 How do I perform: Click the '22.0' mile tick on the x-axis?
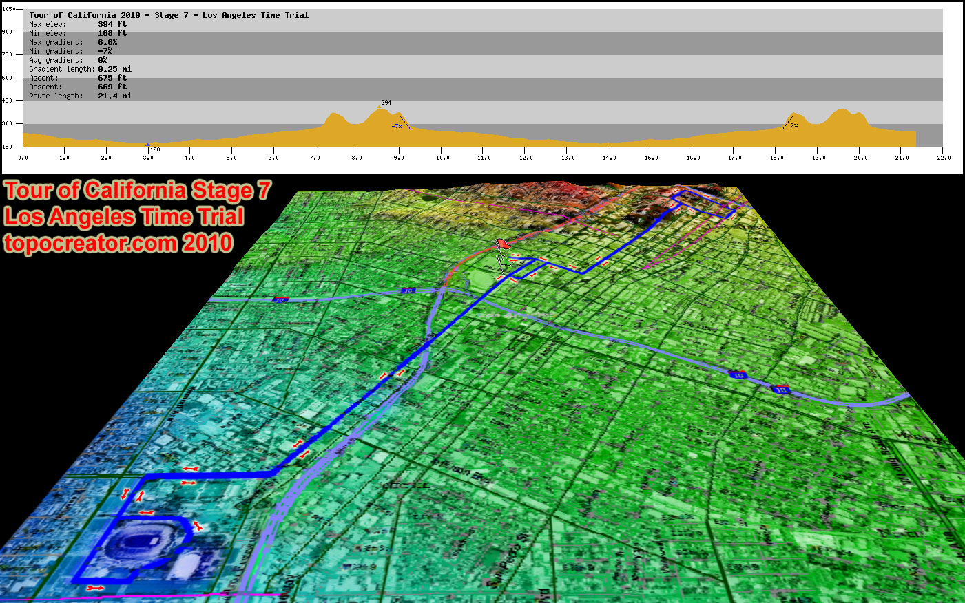click(x=944, y=158)
